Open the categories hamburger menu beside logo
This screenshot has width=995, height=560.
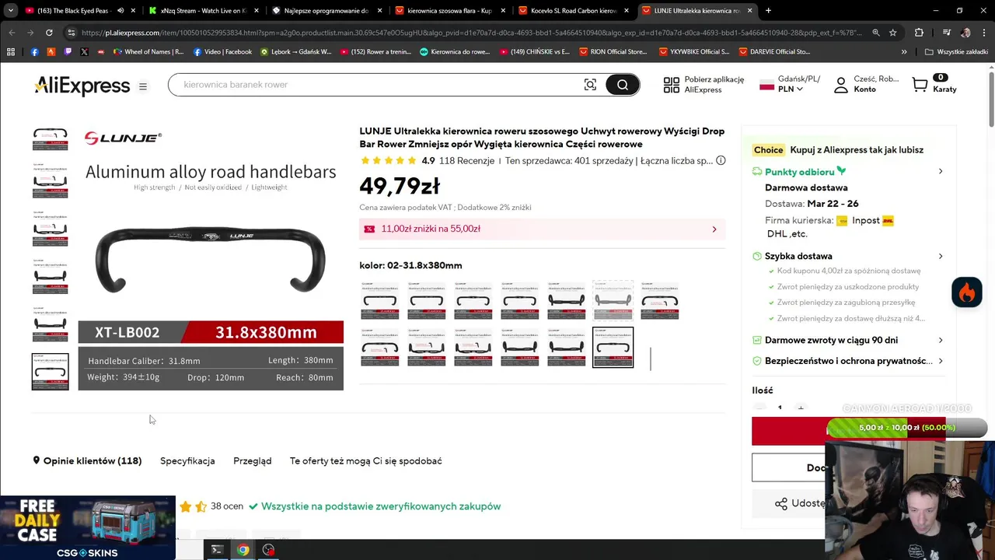tap(143, 86)
